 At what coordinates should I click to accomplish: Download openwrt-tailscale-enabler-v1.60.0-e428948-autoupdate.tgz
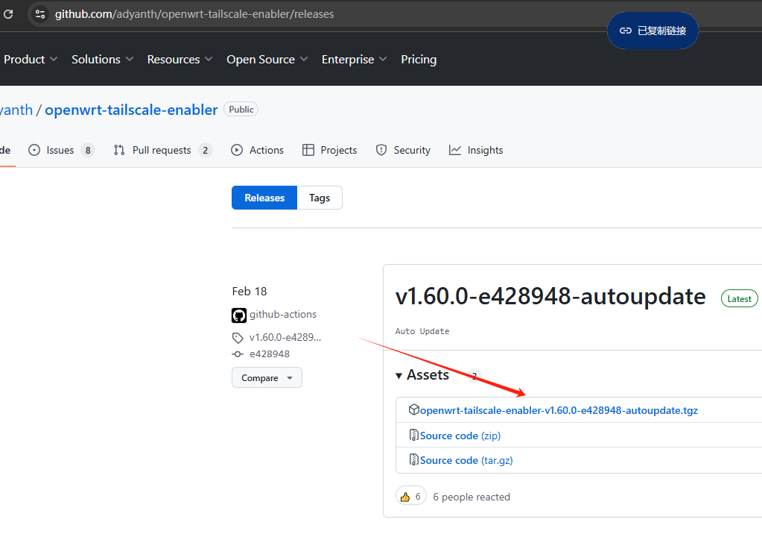click(559, 410)
